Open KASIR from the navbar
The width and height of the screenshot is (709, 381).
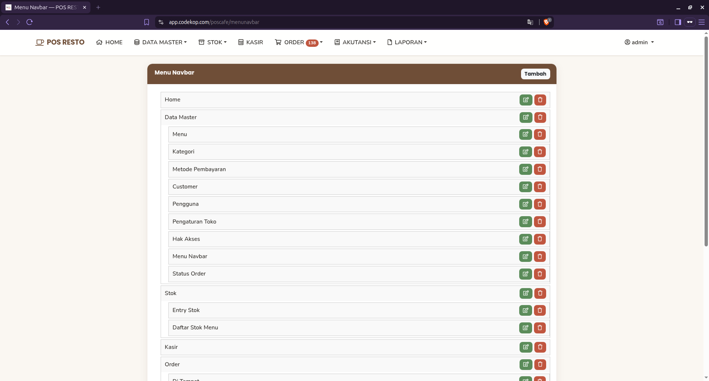[251, 42]
